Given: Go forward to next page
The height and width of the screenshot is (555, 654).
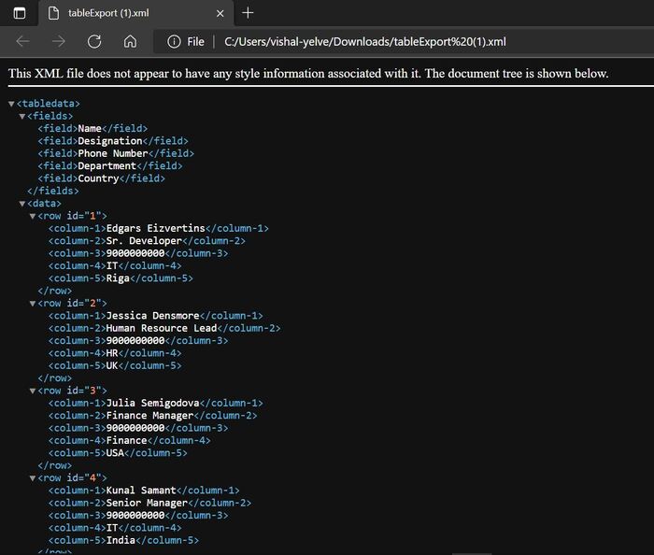Looking at the screenshot, I should tap(58, 41).
